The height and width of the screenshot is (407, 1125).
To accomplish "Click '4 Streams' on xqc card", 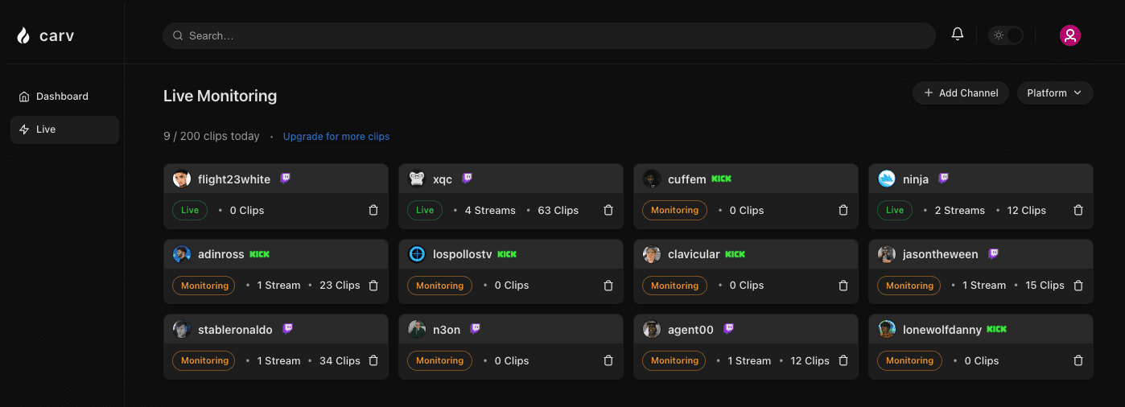I will click(x=490, y=211).
